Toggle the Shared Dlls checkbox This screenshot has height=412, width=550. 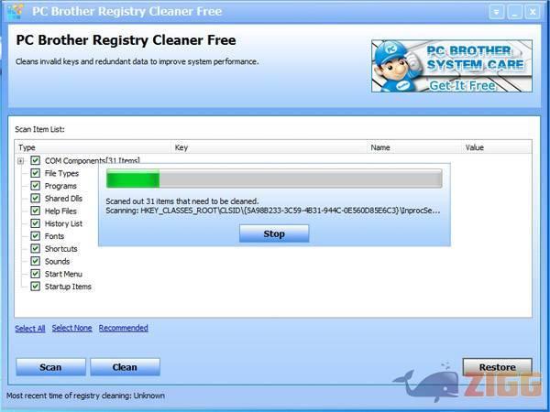pos(35,199)
